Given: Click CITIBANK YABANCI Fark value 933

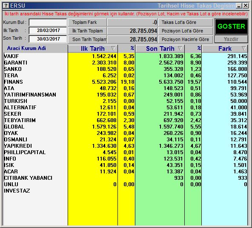Looking at the screenshot, I should pos(243,178).
